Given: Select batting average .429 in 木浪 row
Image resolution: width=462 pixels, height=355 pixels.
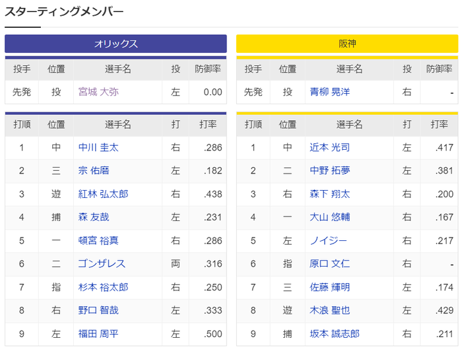Looking at the screenshot, I should 444,310.
